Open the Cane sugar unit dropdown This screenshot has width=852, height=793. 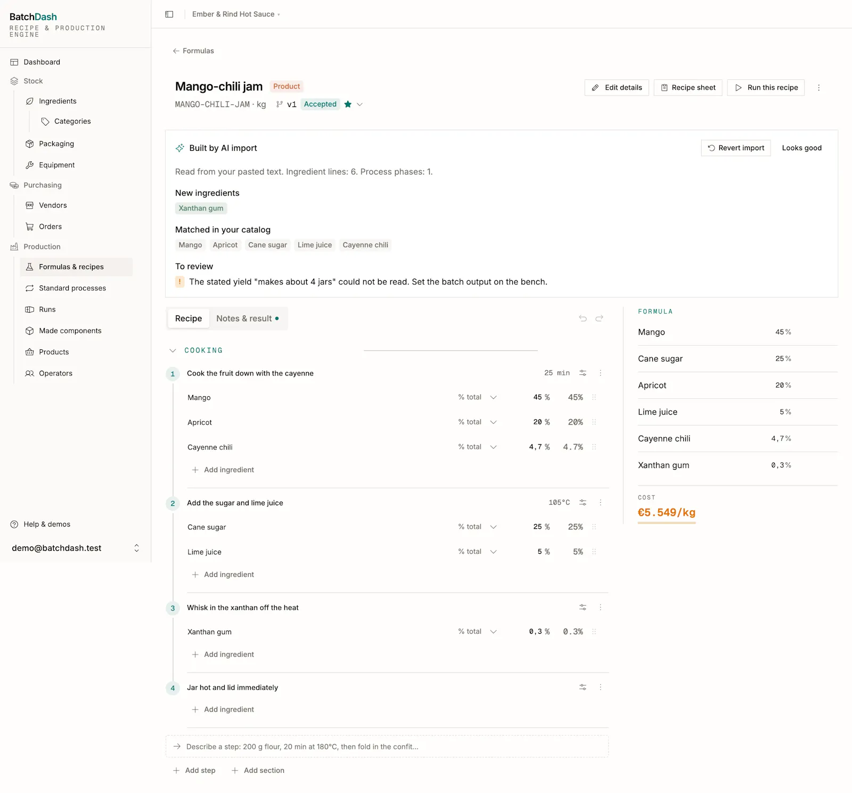[x=478, y=527]
